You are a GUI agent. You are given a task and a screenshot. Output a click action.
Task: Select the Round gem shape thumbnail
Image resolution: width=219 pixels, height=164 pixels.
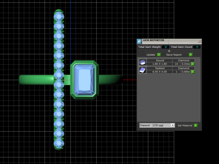coord(143,62)
